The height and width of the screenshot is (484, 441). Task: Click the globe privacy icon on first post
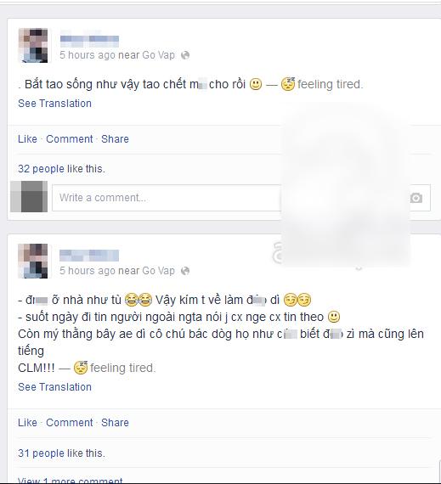[185, 55]
